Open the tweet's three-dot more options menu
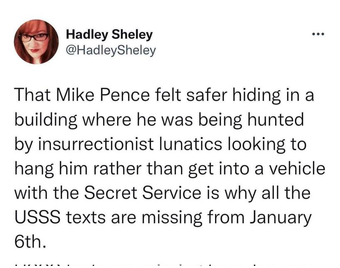The image size is (340, 268). [x=318, y=34]
